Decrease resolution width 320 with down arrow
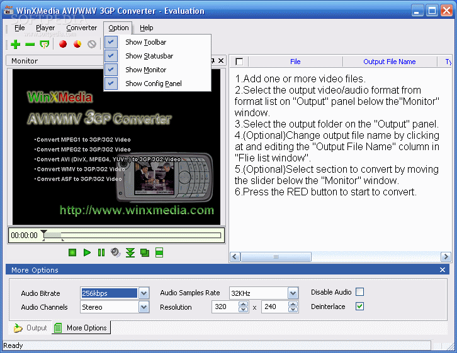 point(244,310)
